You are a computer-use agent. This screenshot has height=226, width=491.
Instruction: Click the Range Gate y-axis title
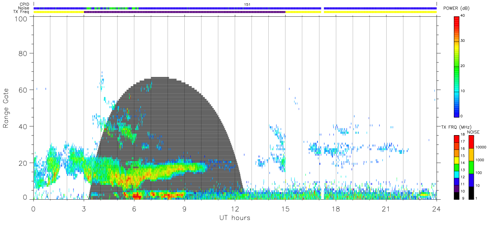(6, 108)
